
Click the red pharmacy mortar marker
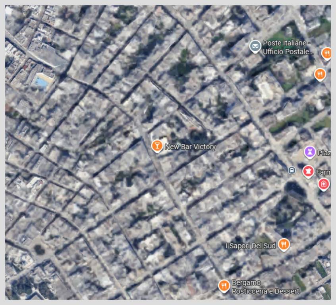coord(308,171)
